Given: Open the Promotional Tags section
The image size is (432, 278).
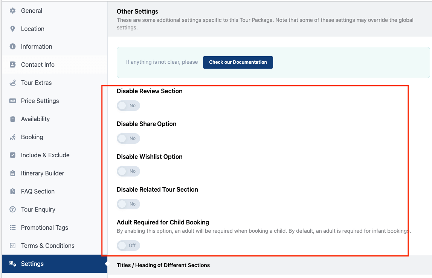Looking at the screenshot, I should click(44, 227).
